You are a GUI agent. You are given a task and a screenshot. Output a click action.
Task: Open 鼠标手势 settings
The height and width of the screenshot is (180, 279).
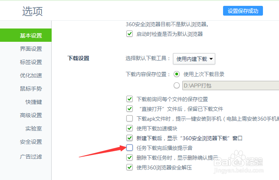point(31,89)
